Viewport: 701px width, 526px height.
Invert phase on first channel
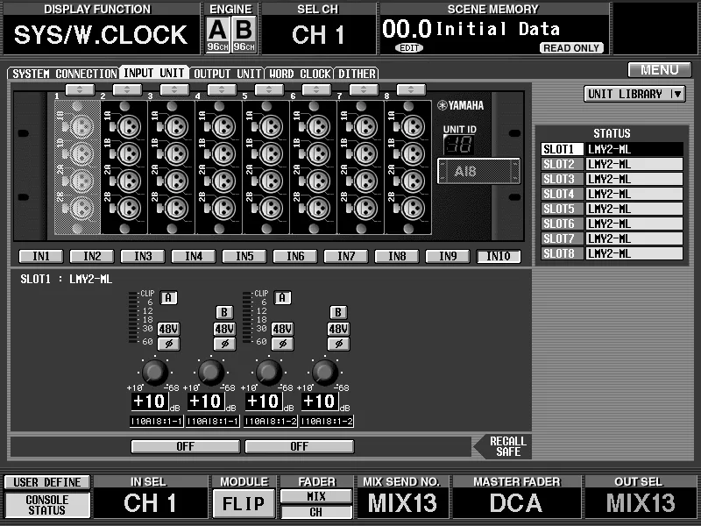coord(169,344)
